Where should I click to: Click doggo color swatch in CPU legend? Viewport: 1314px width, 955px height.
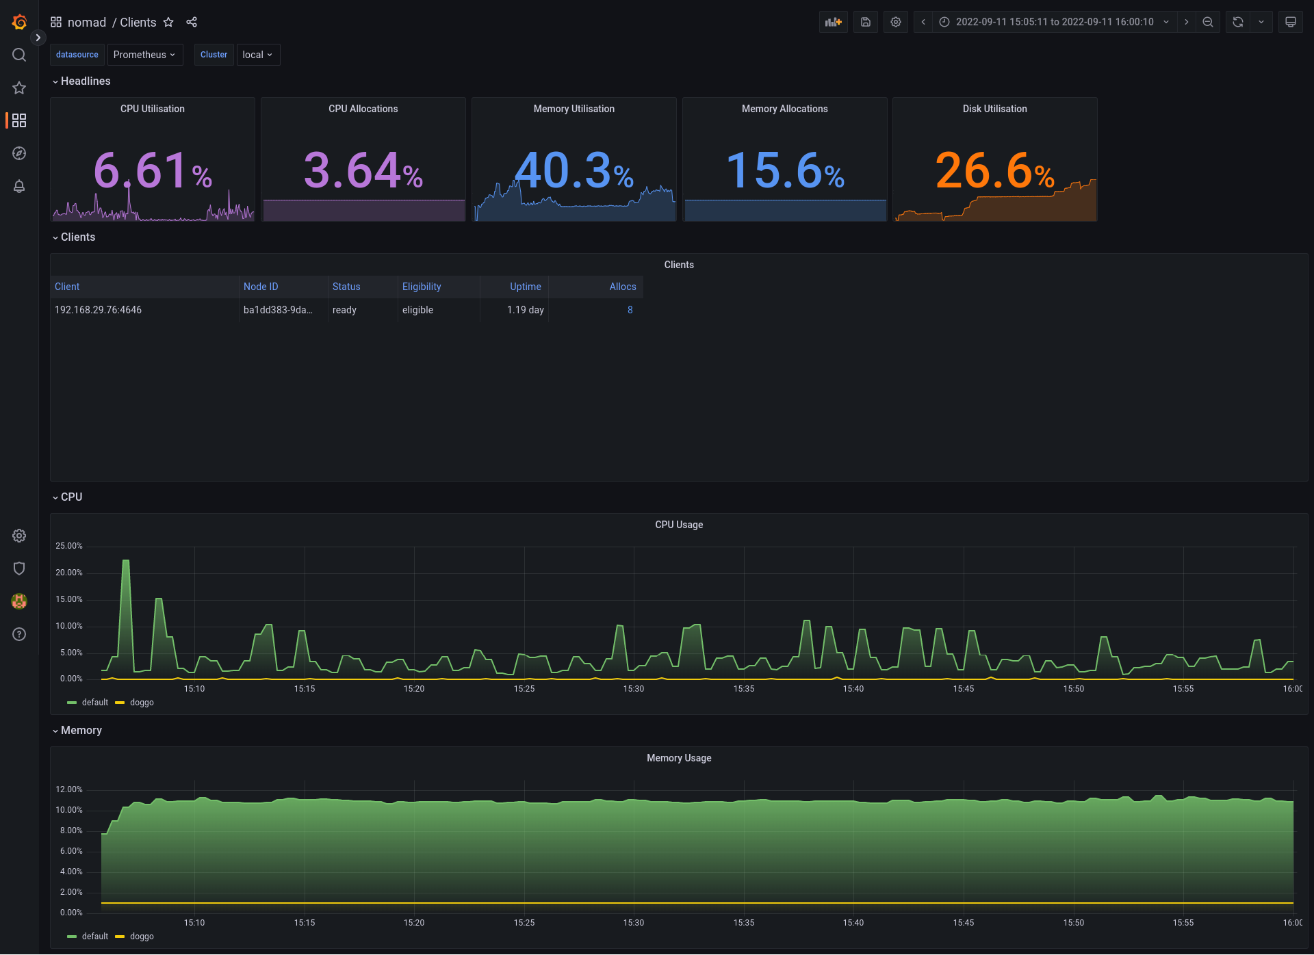pyautogui.click(x=120, y=703)
